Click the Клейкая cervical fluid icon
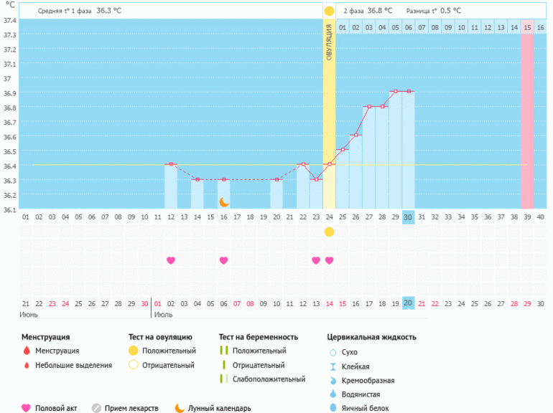 [x=332, y=366]
